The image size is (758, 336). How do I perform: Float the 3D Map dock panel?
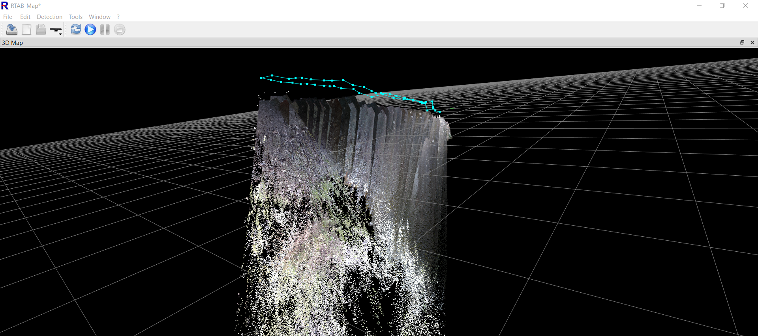point(742,43)
